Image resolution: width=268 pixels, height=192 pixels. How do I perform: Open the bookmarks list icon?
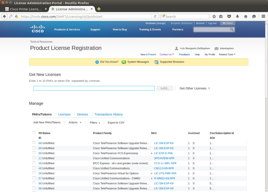[x=221, y=17]
